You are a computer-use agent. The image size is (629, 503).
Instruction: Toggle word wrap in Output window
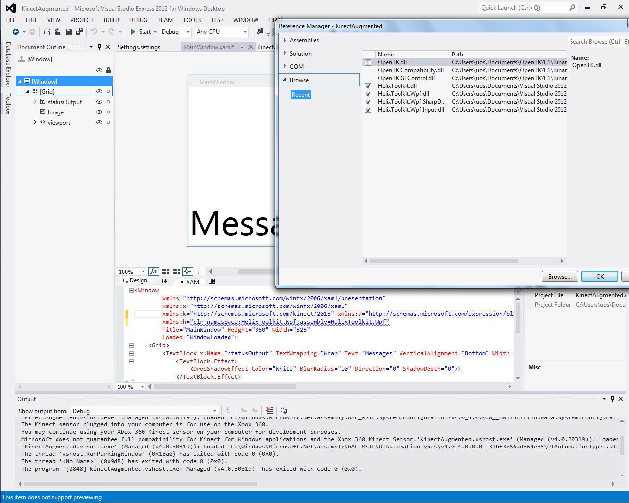tap(284, 411)
